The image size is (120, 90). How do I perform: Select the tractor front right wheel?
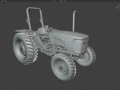[x=87, y=57]
